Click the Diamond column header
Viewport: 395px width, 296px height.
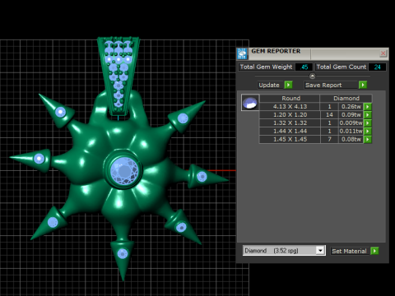(346, 98)
